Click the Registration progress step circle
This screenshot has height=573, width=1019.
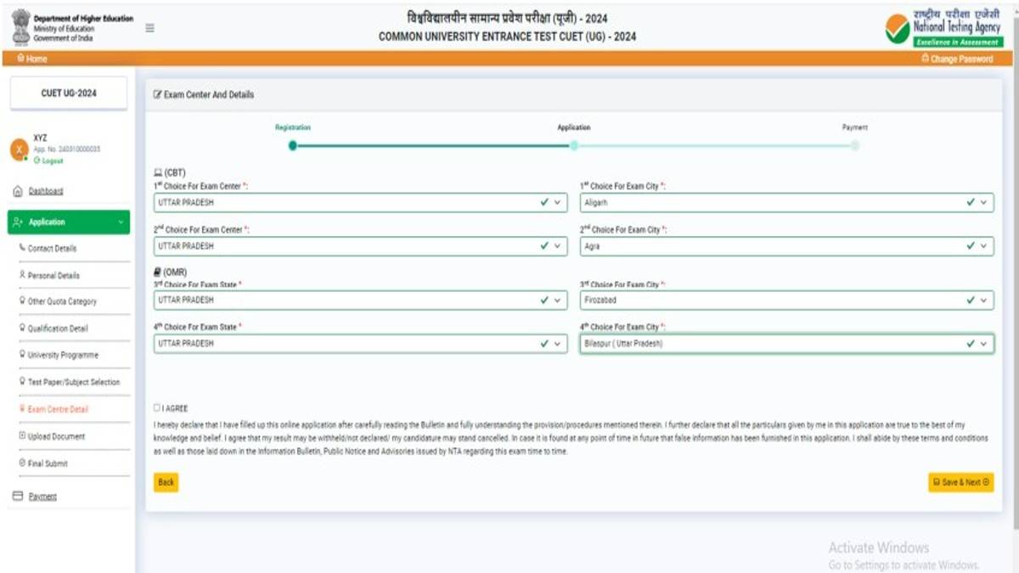tap(293, 147)
